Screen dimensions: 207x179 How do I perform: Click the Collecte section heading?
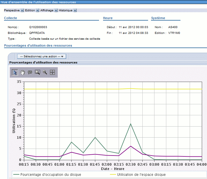[11, 18]
